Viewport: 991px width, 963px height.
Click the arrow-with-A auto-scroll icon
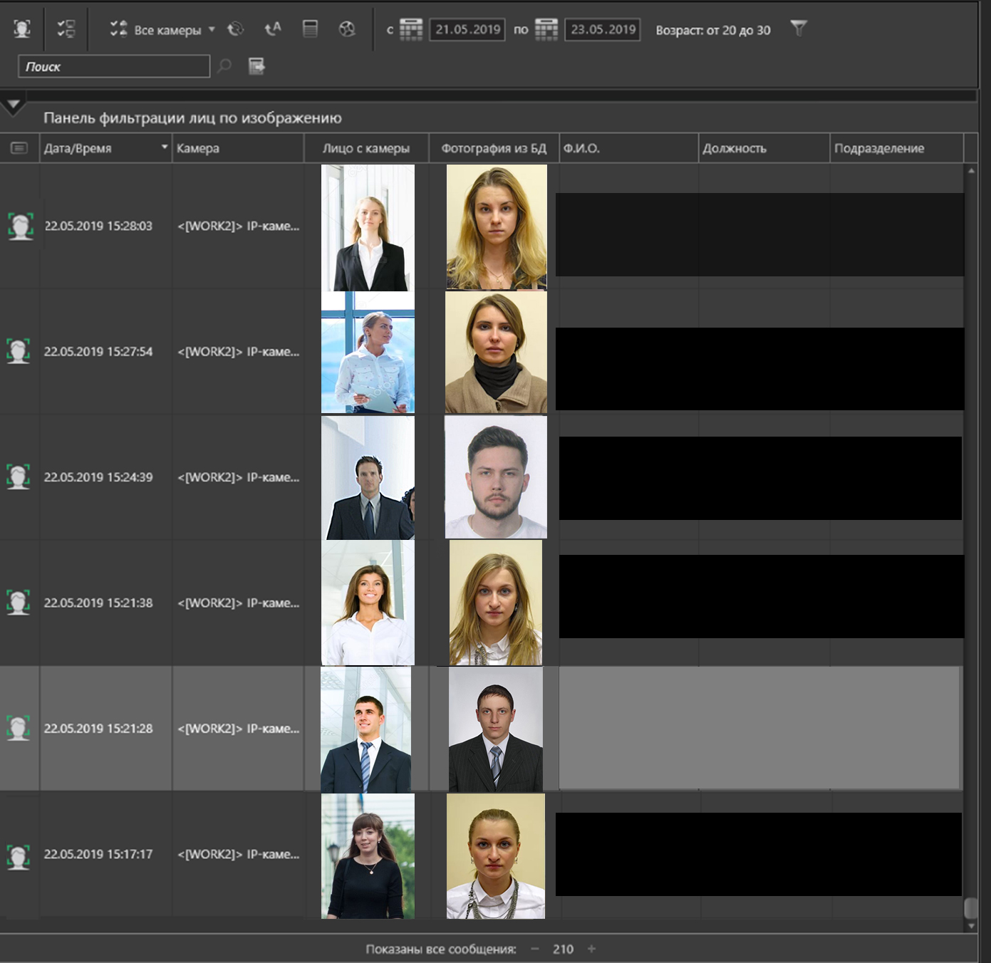click(x=273, y=28)
